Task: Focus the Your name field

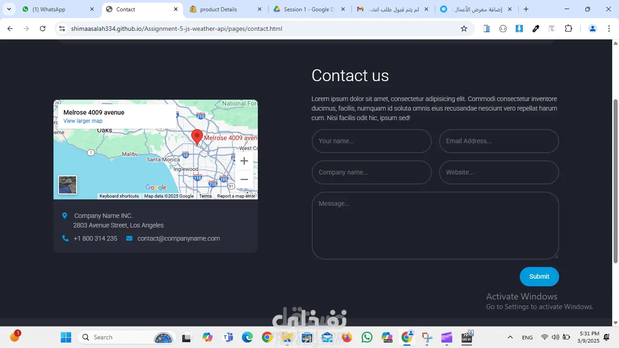Action: 372,141
